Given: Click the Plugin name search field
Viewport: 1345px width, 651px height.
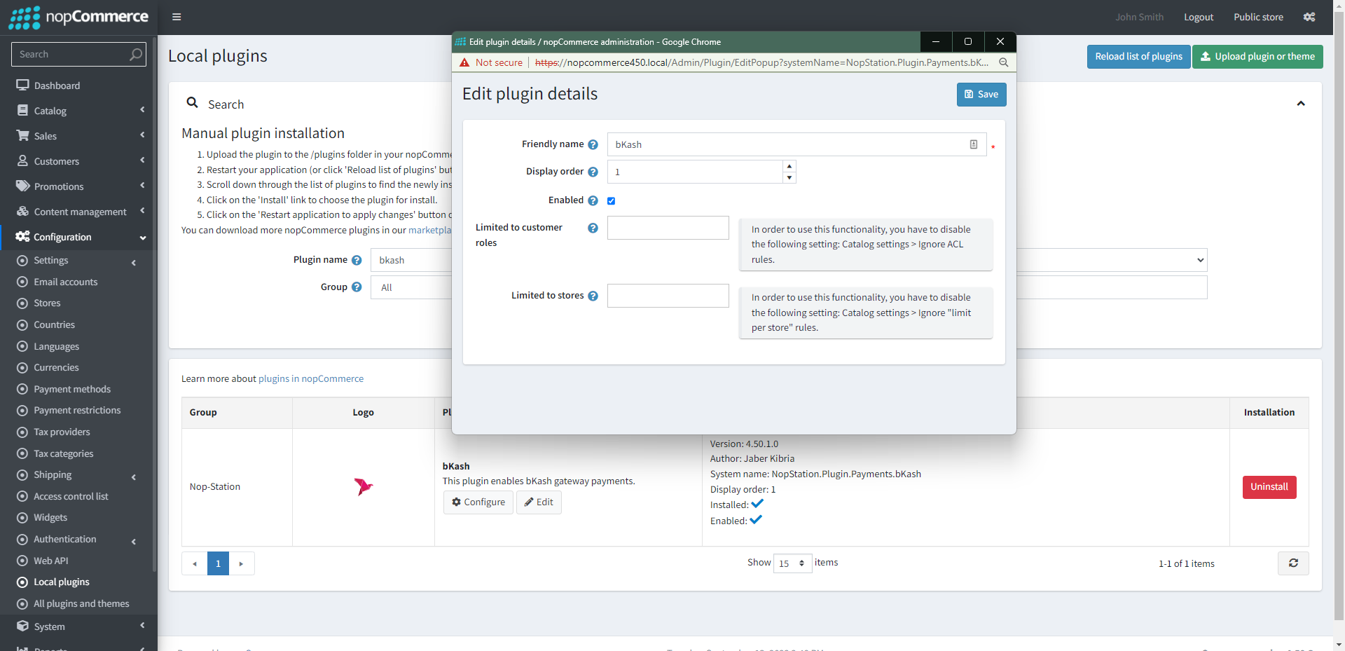Looking at the screenshot, I should coord(412,260).
